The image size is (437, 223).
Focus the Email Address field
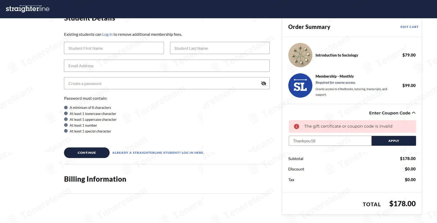(x=167, y=66)
